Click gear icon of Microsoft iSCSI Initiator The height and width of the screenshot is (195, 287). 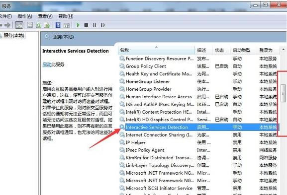122,188
